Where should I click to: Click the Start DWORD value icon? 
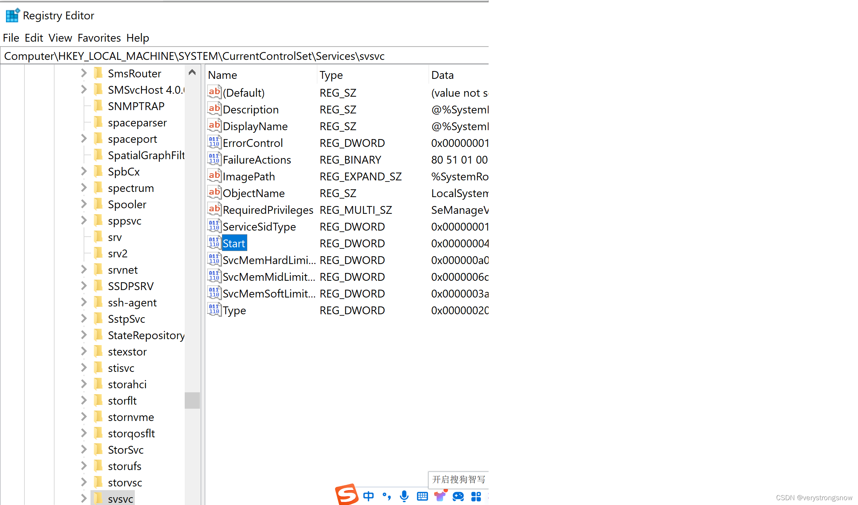click(214, 243)
